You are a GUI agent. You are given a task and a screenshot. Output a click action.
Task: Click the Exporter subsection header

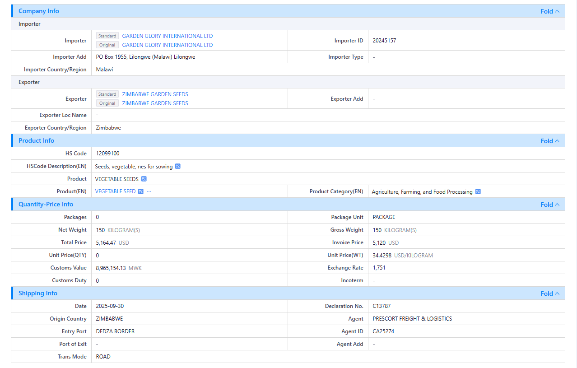pyautogui.click(x=29, y=82)
